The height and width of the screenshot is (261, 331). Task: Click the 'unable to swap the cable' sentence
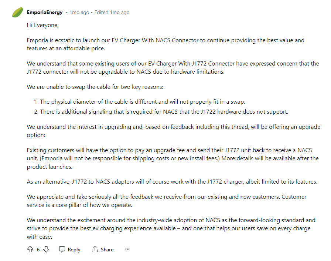[95, 87]
